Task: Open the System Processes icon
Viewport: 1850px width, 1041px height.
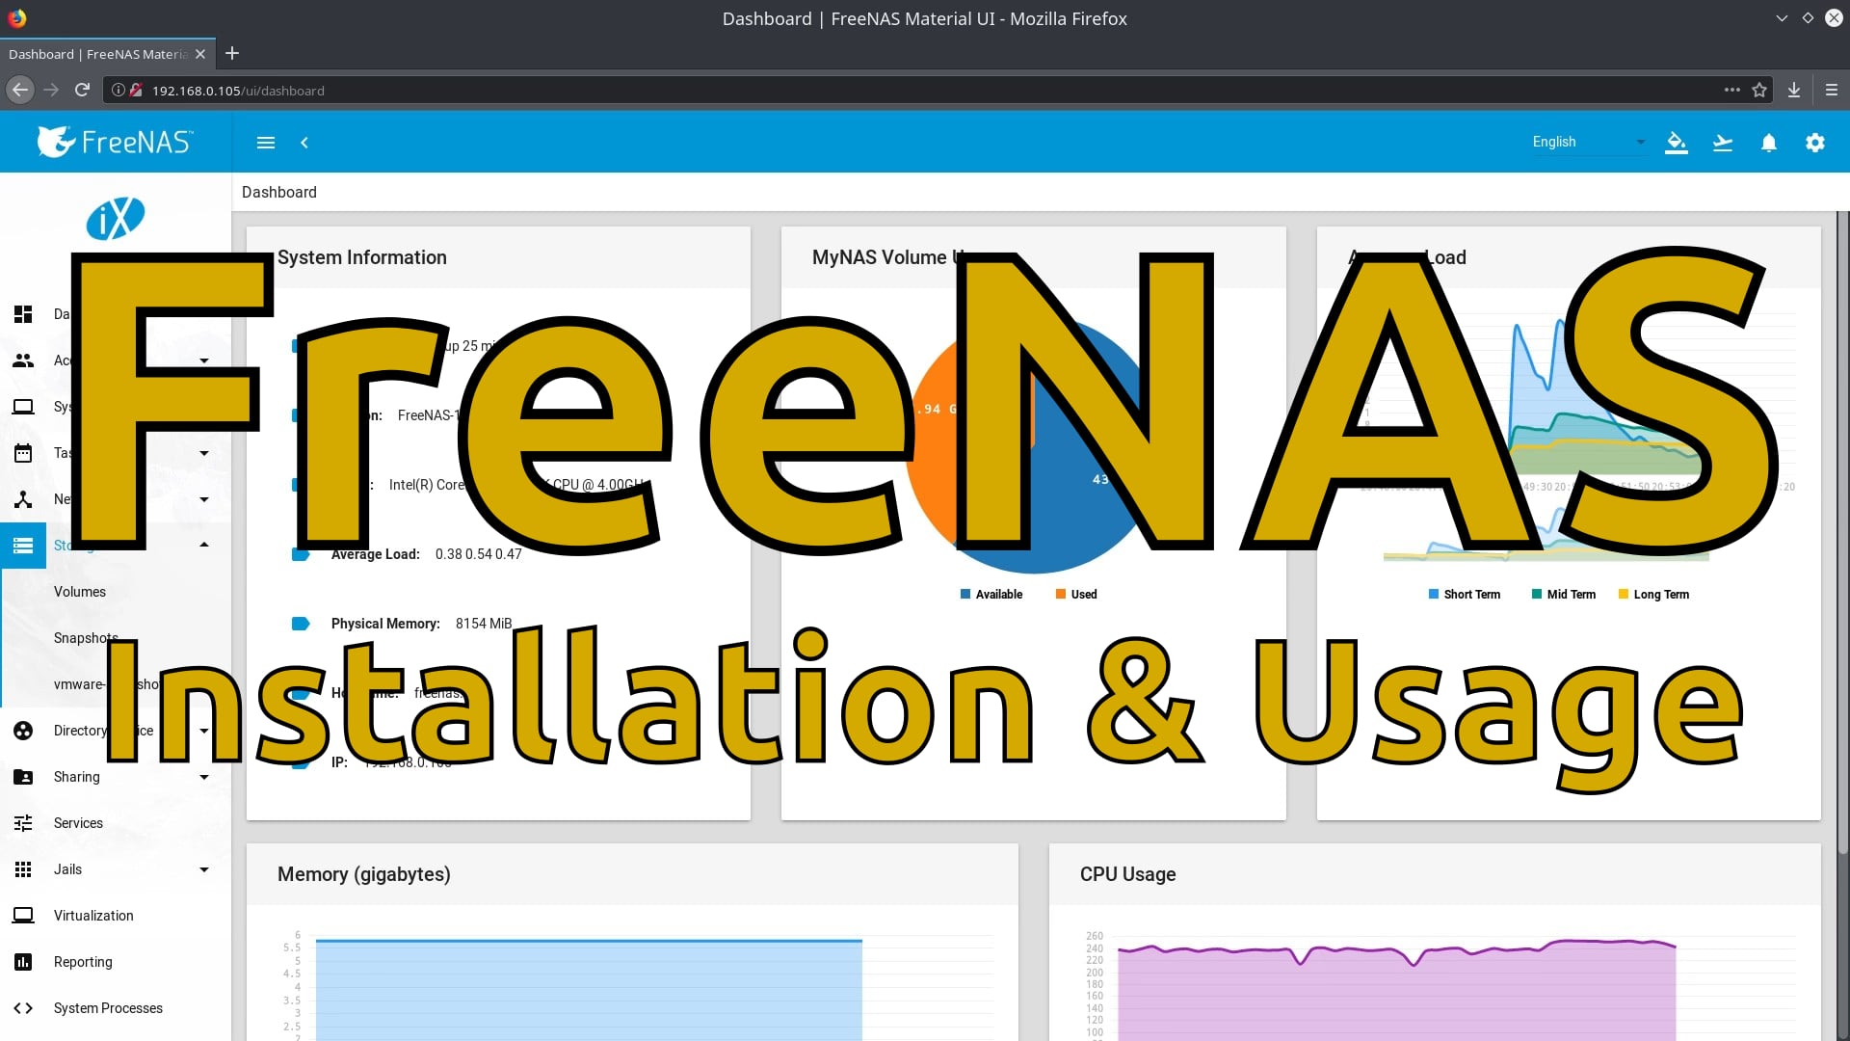Action: click(23, 1006)
